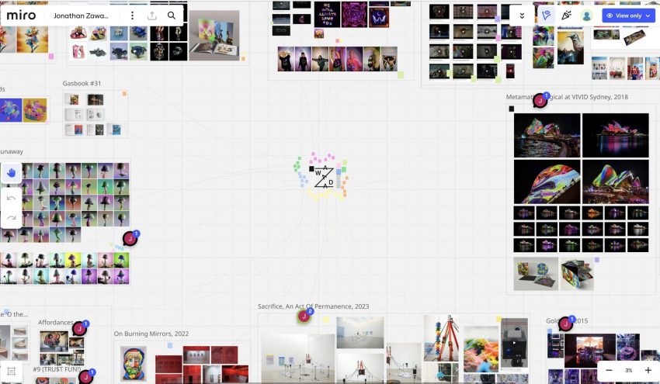
Task: Select the central WZD logo image
Action: pos(323,177)
